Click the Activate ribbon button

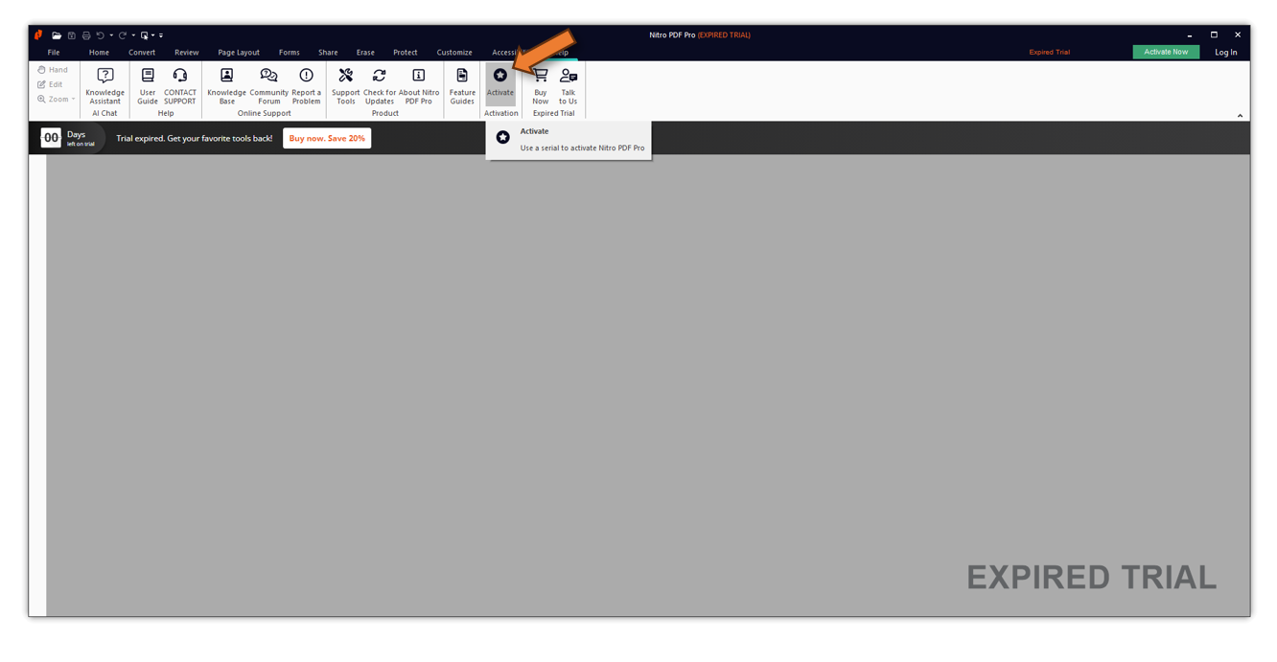point(500,84)
